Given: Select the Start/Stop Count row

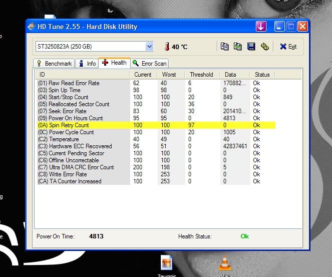Looking at the screenshot, I should (156, 97).
